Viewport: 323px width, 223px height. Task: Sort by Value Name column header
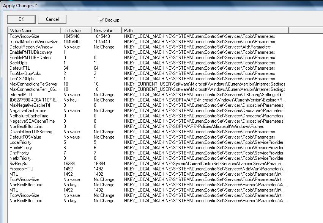(x=34, y=30)
